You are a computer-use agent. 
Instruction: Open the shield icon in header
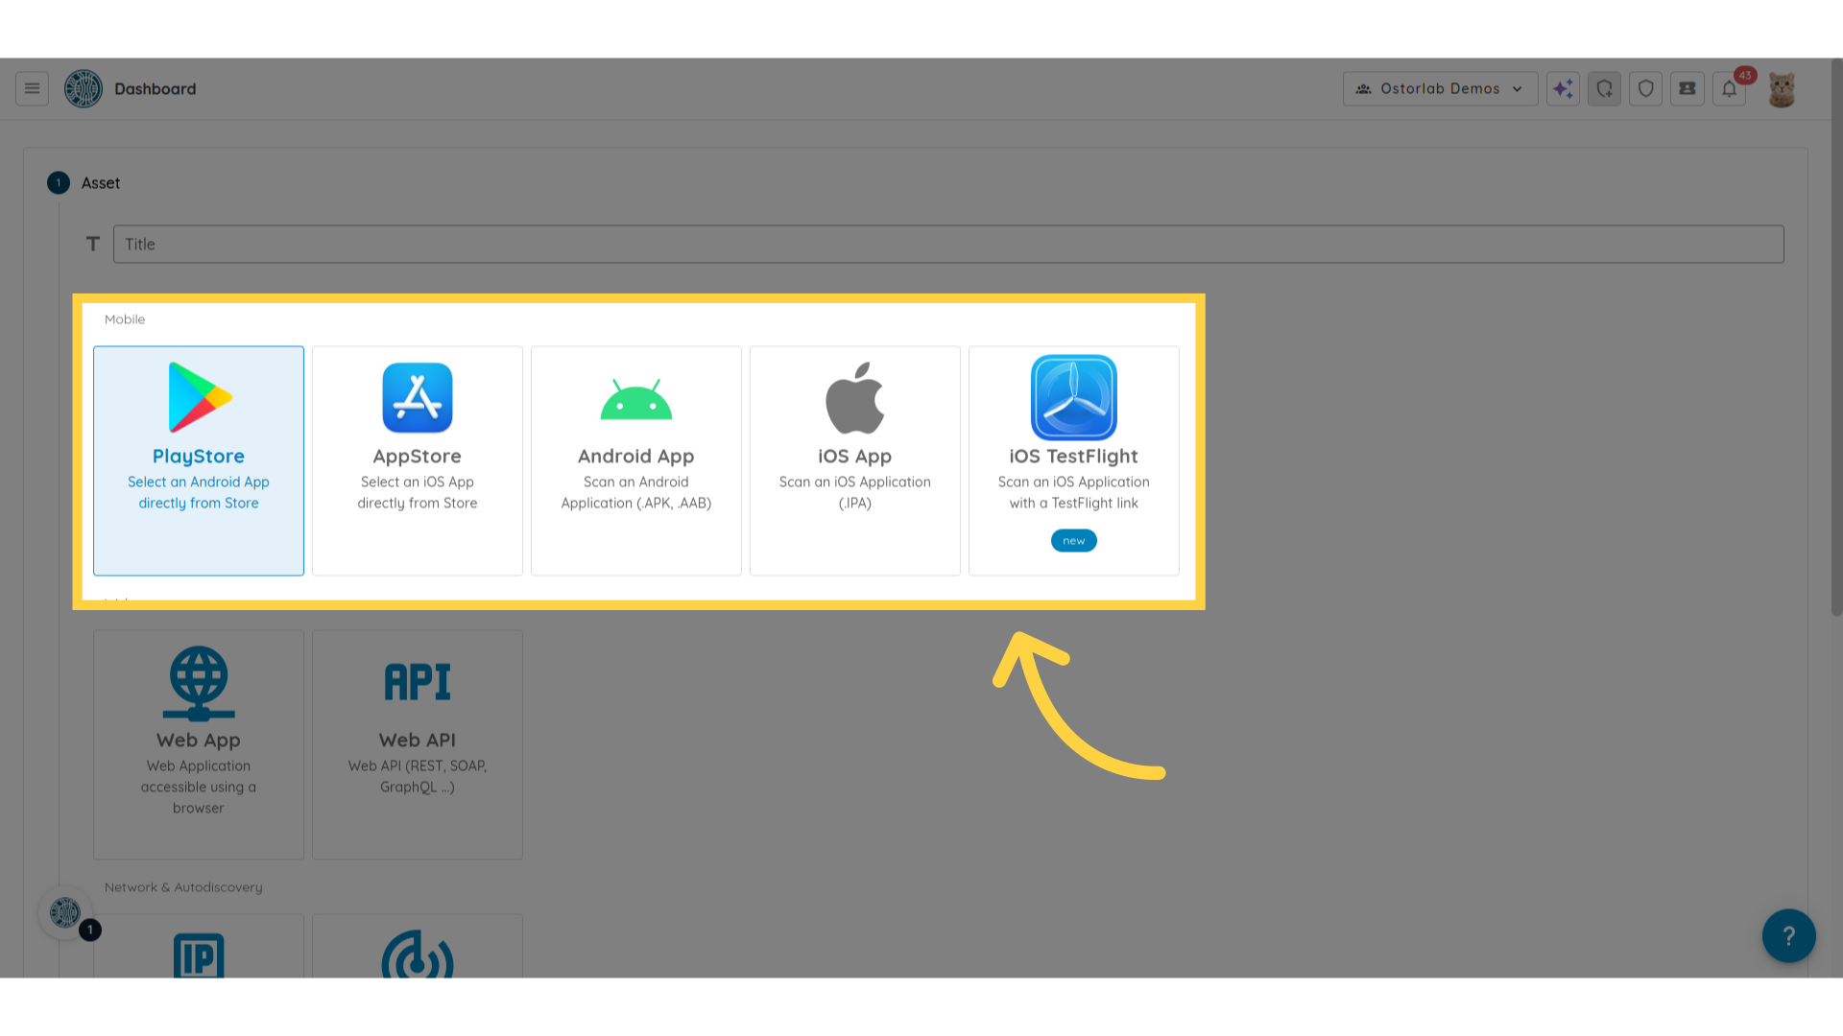(x=1645, y=88)
